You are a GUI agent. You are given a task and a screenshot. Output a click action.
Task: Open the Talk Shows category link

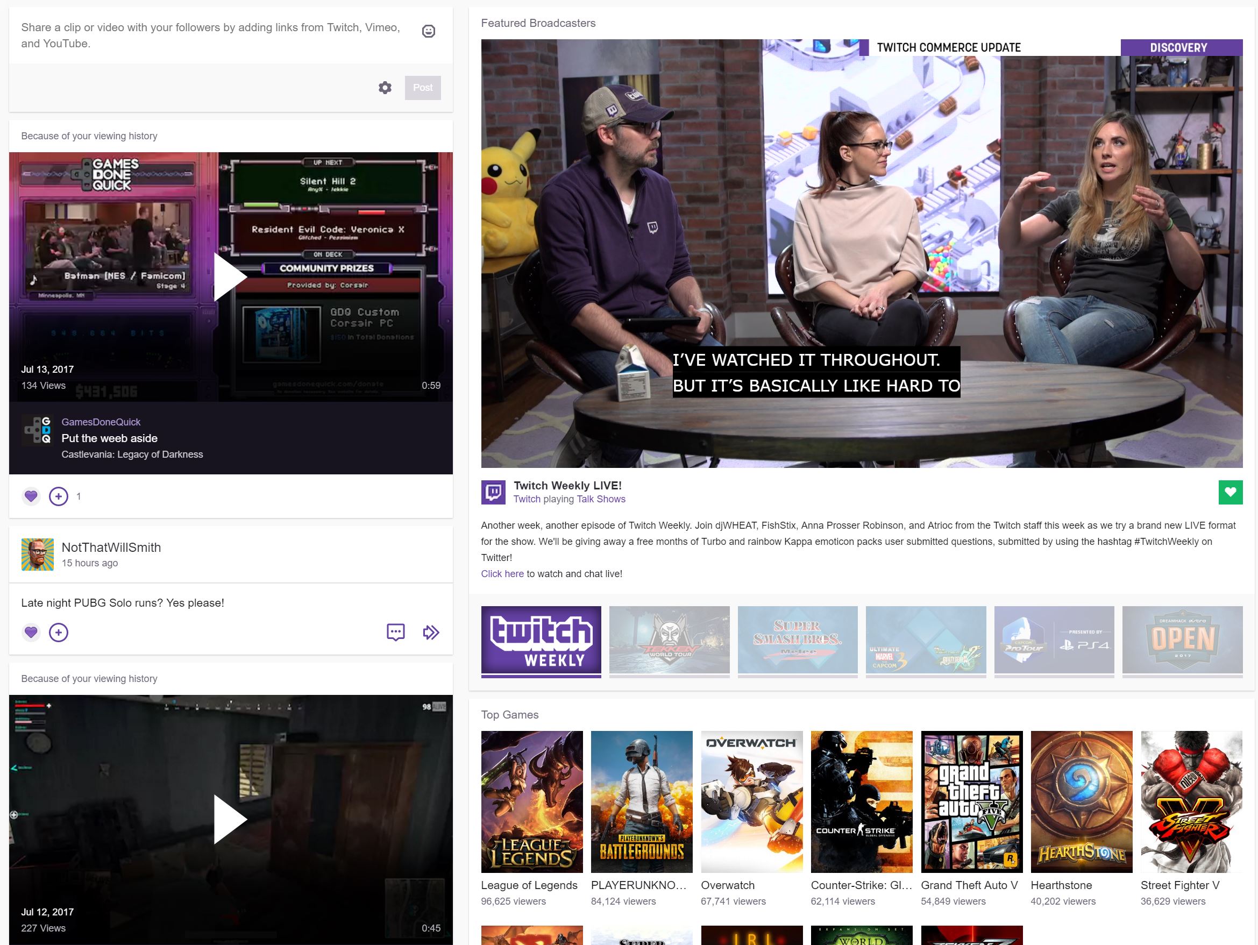(x=601, y=499)
